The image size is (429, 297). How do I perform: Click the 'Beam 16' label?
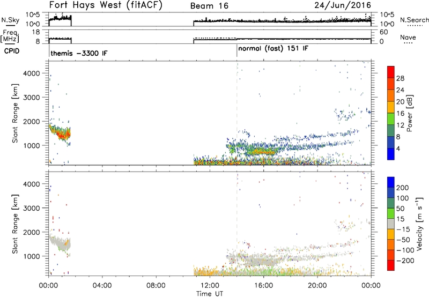[x=209, y=6]
